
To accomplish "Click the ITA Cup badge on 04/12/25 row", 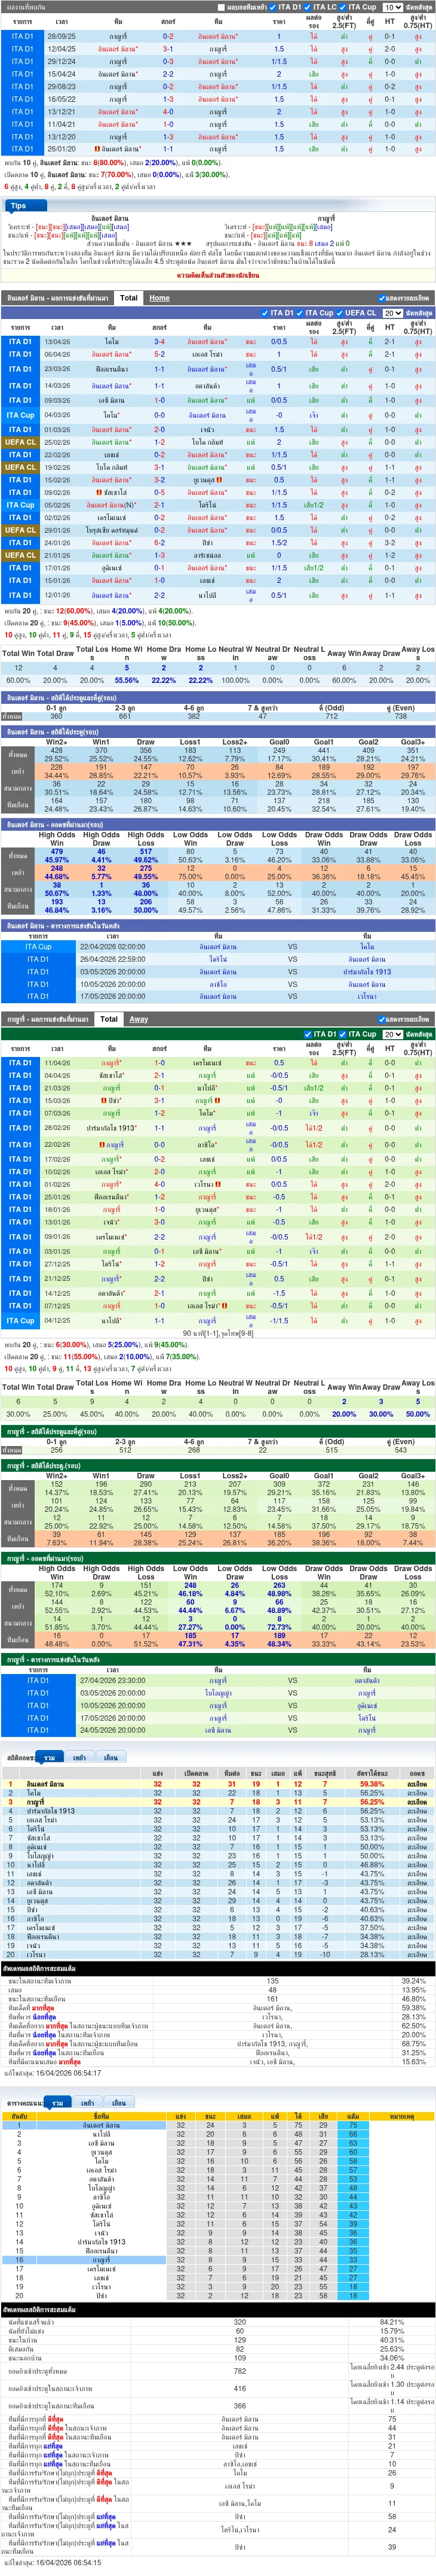I will 21,1321.
